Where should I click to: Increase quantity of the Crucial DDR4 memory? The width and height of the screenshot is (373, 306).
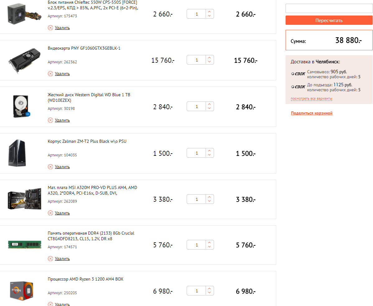[209, 243]
